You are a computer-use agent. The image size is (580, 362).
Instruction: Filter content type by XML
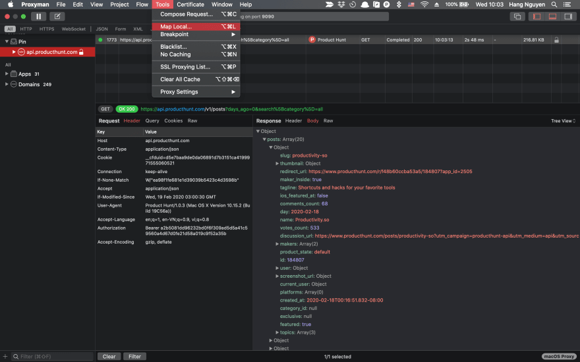click(x=138, y=29)
